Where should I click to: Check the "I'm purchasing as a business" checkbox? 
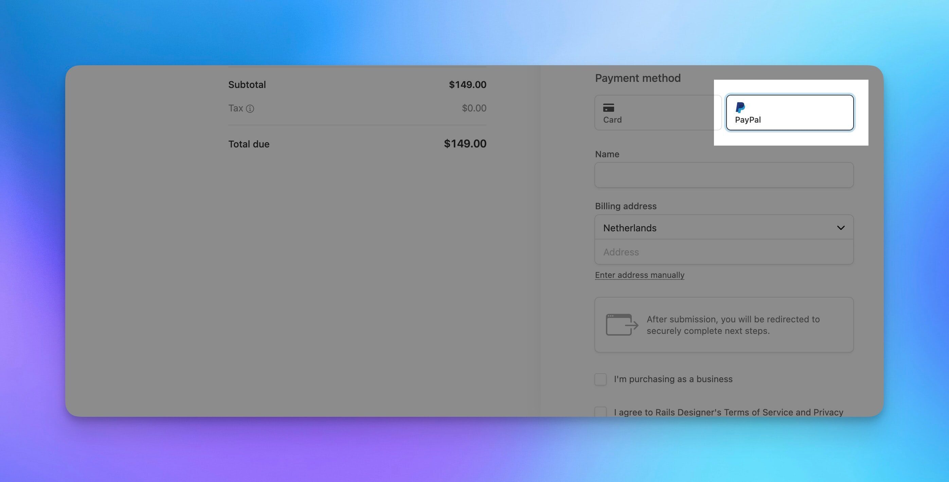pyautogui.click(x=600, y=379)
